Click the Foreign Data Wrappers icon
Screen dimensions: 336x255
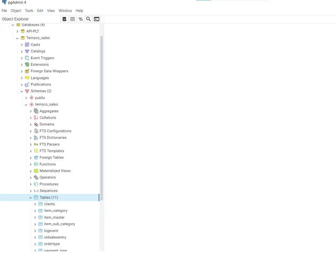point(27,71)
